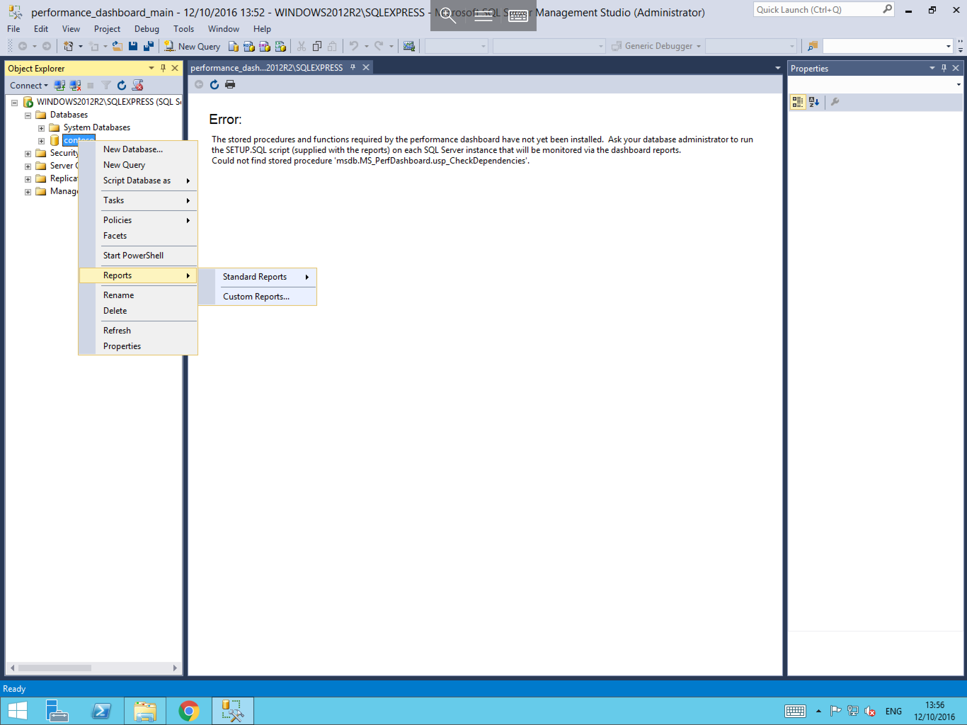Open the Connect dropdown in Object Explorer
The height and width of the screenshot is (725, 967).
(x=29, y=85)
